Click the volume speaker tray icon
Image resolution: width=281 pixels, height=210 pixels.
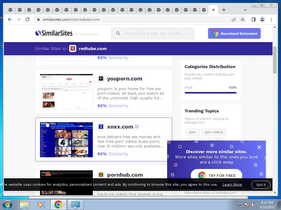click(x=253, y=205)
